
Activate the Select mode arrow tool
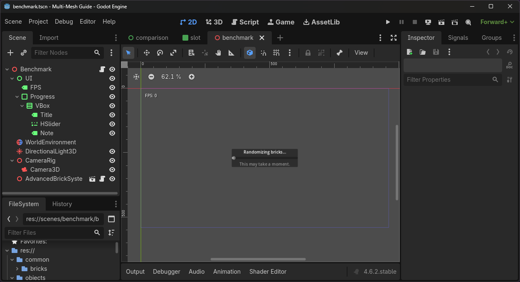pos(128,53)
